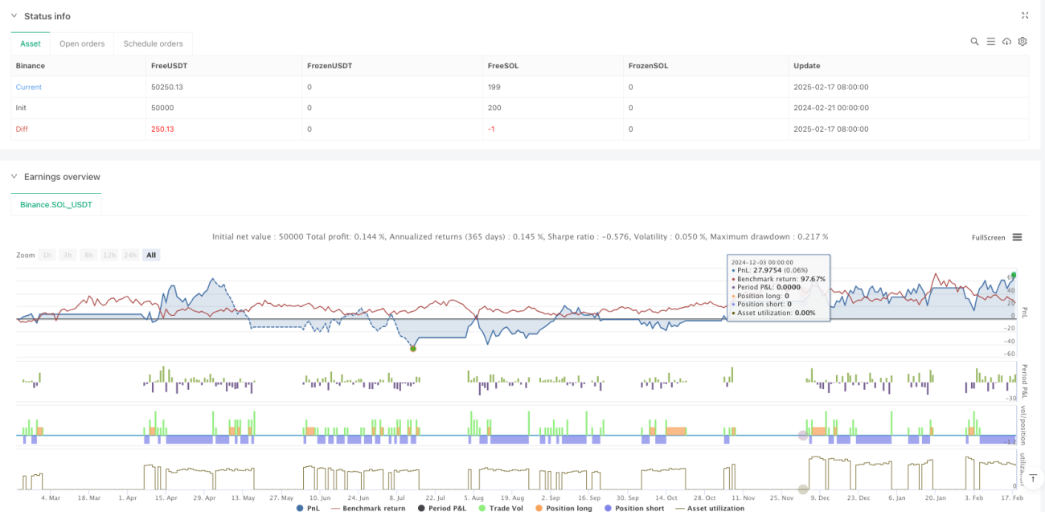
Task: Open the chart hamburger menu icon
Action: (1017, 237)
